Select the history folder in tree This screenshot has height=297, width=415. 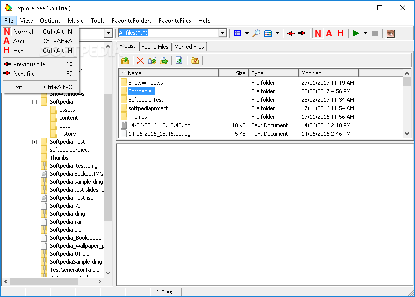click(x=67, y=134)
